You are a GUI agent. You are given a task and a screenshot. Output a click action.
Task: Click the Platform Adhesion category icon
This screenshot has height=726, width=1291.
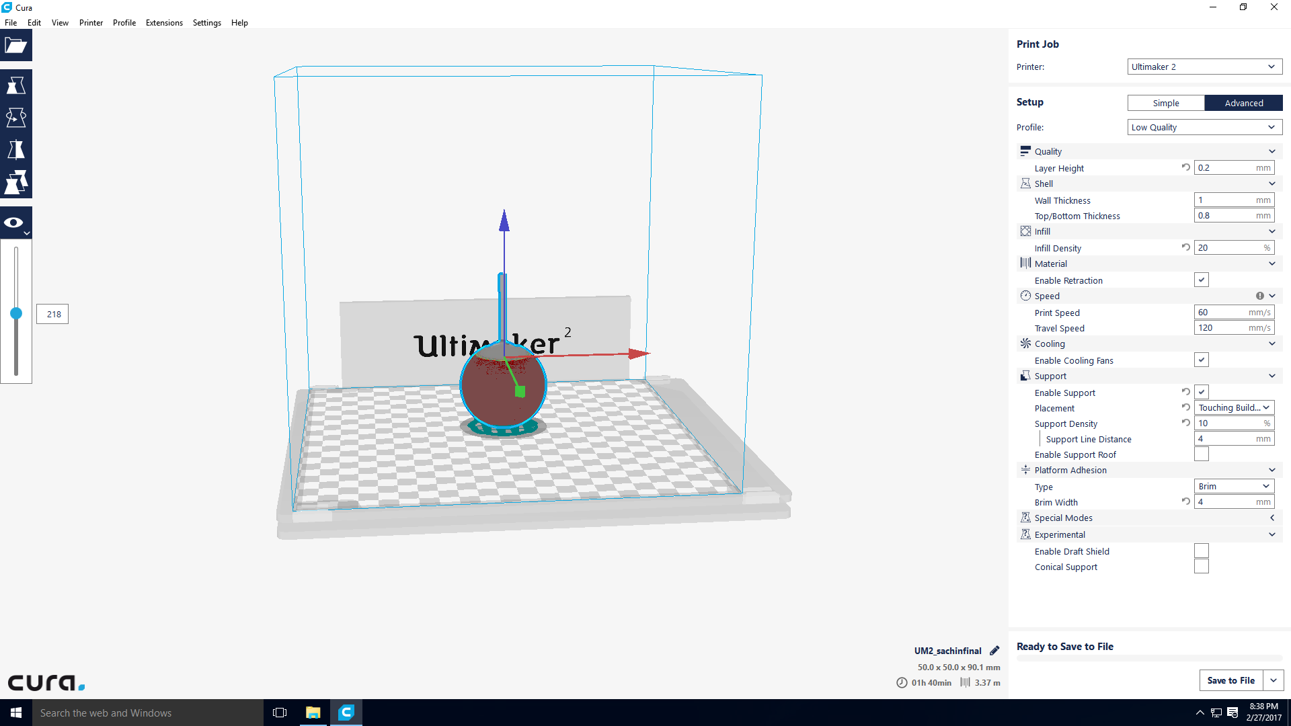pos(1025,470)
